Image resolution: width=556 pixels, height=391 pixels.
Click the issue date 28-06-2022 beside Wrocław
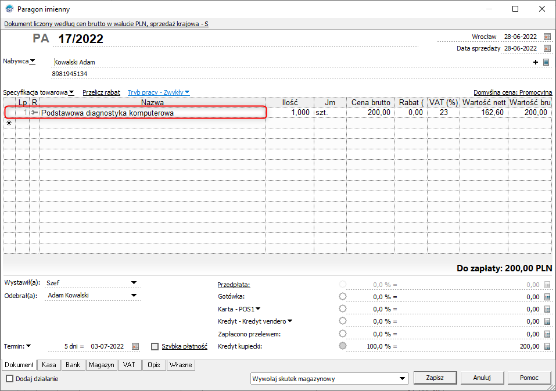point(521,37)
